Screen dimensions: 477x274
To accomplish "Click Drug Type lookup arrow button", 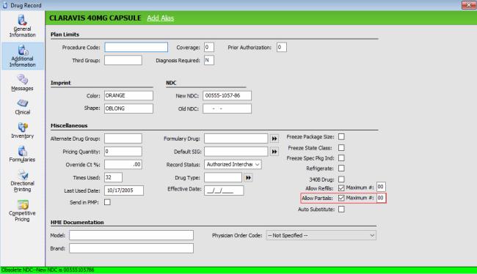I will (x=248, y=177).
